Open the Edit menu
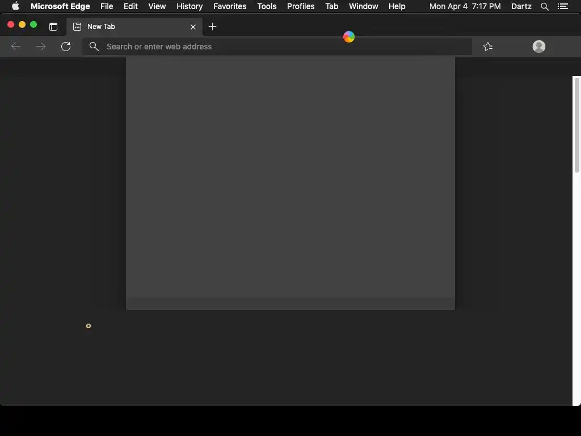 [x=130, y=6]
